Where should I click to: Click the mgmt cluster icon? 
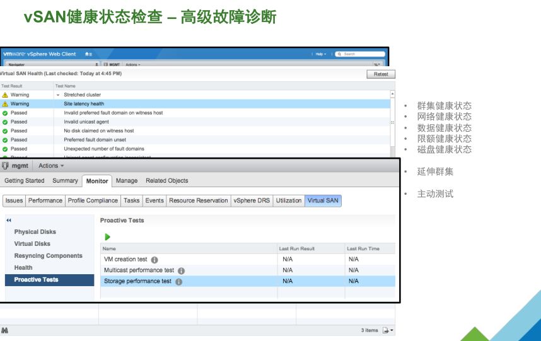6,166
